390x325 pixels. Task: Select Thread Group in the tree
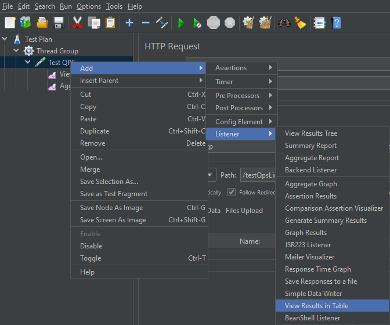pyautogui.click(x=57, y=51)
